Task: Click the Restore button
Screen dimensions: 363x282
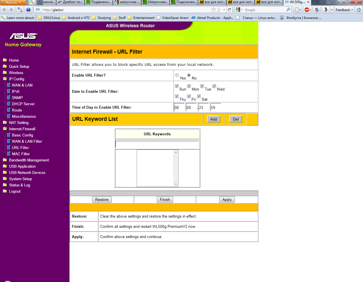Action: [x=102, y=200]
